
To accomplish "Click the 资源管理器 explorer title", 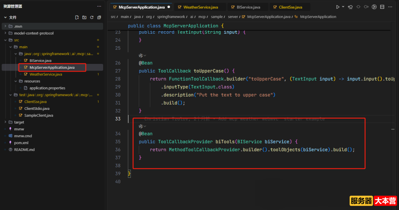I will pos(13,6).
